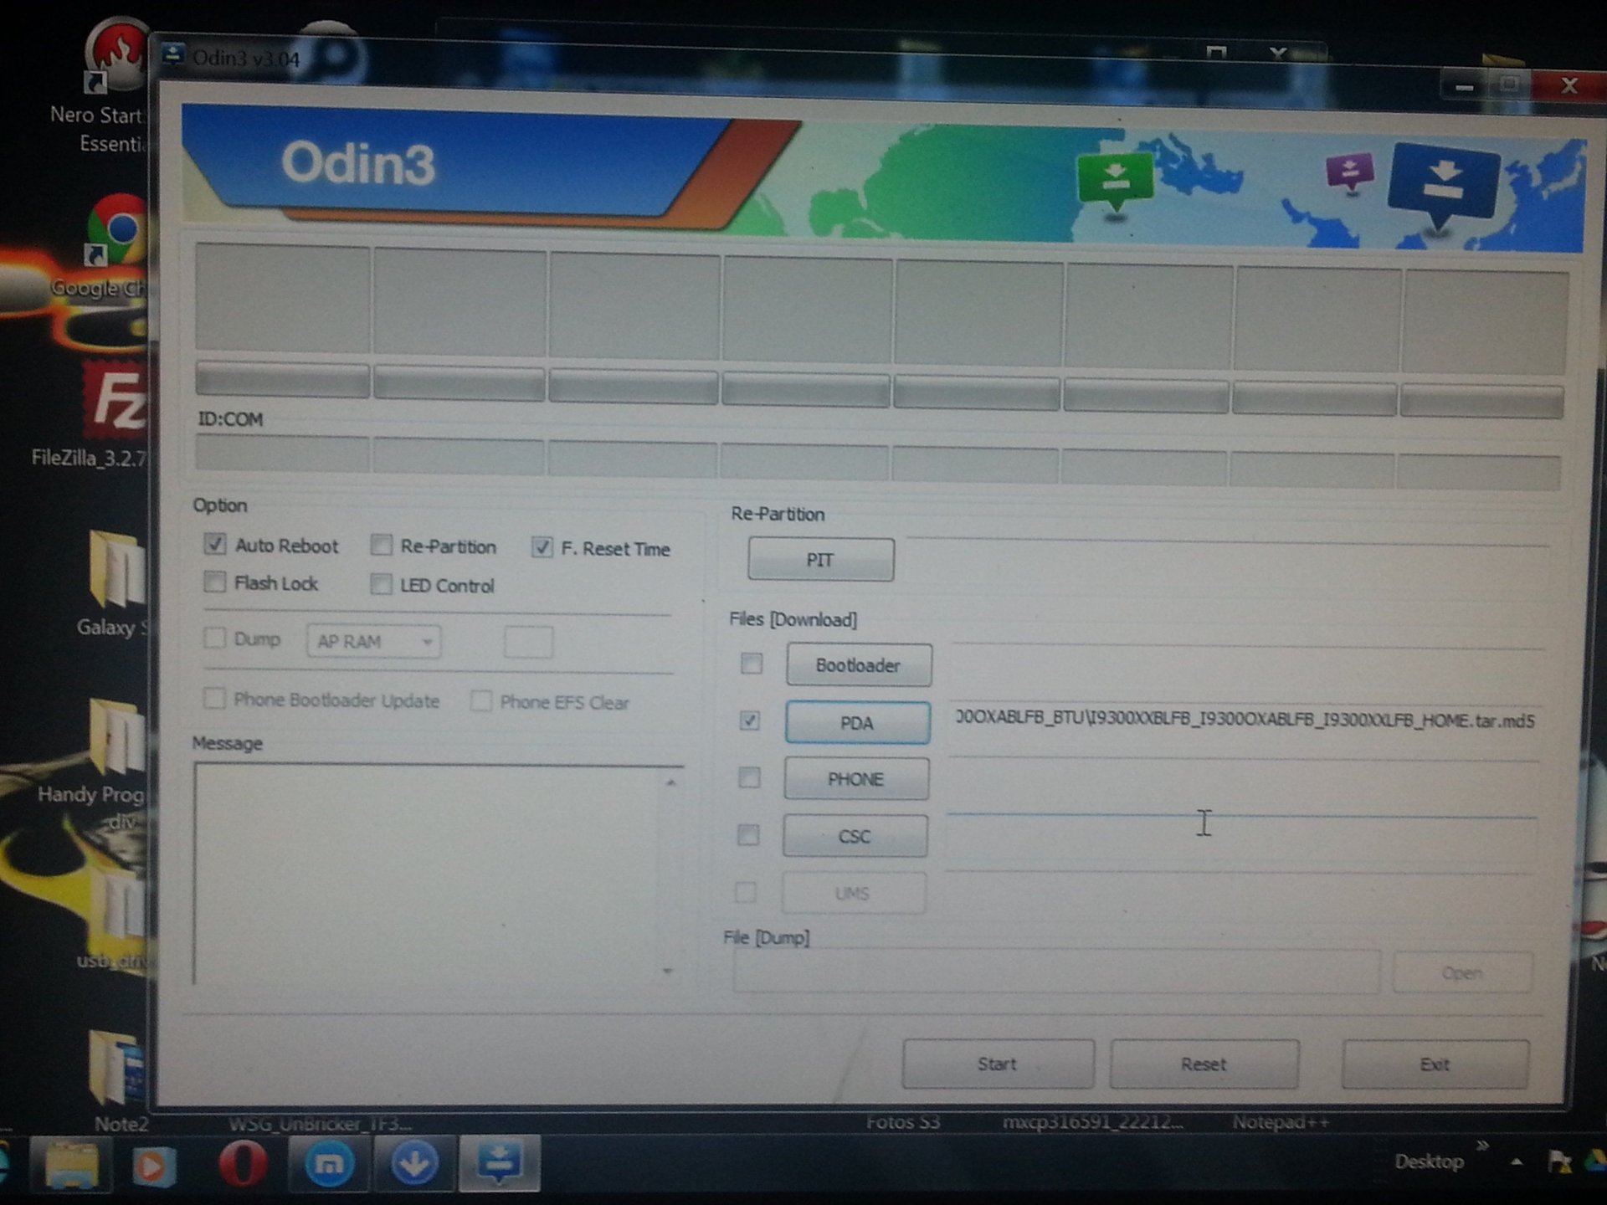This screenshot has height=1205, width=1607.
Task: Click the PDA file button
Action: point(857,722)
